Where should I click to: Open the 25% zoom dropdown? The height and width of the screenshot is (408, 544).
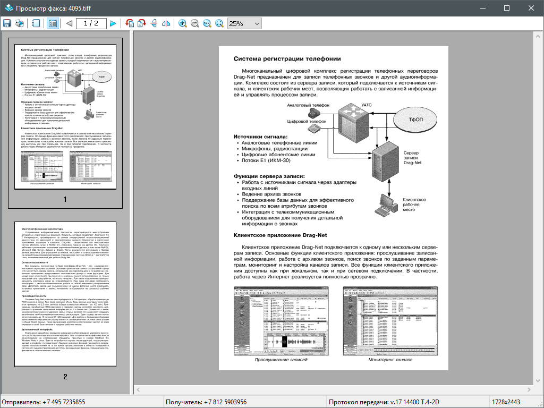tap(244, 23)
